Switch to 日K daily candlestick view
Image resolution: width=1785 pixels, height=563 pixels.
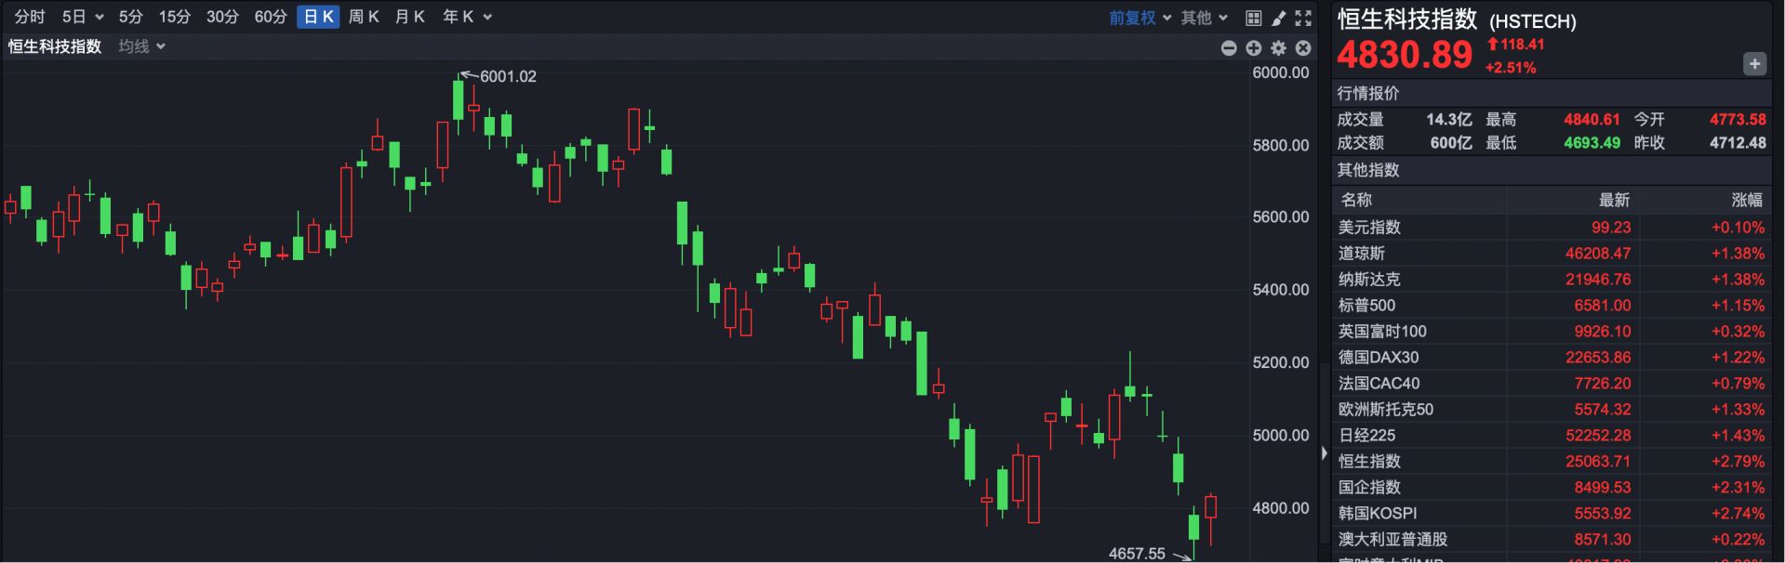318,17
